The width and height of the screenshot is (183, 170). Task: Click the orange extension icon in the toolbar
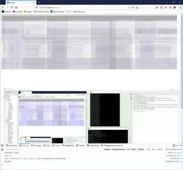point(170,7)
